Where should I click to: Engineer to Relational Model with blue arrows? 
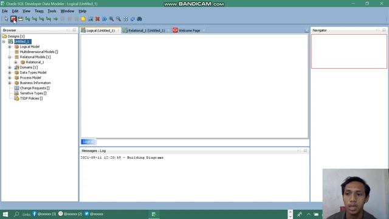[105, 19]
